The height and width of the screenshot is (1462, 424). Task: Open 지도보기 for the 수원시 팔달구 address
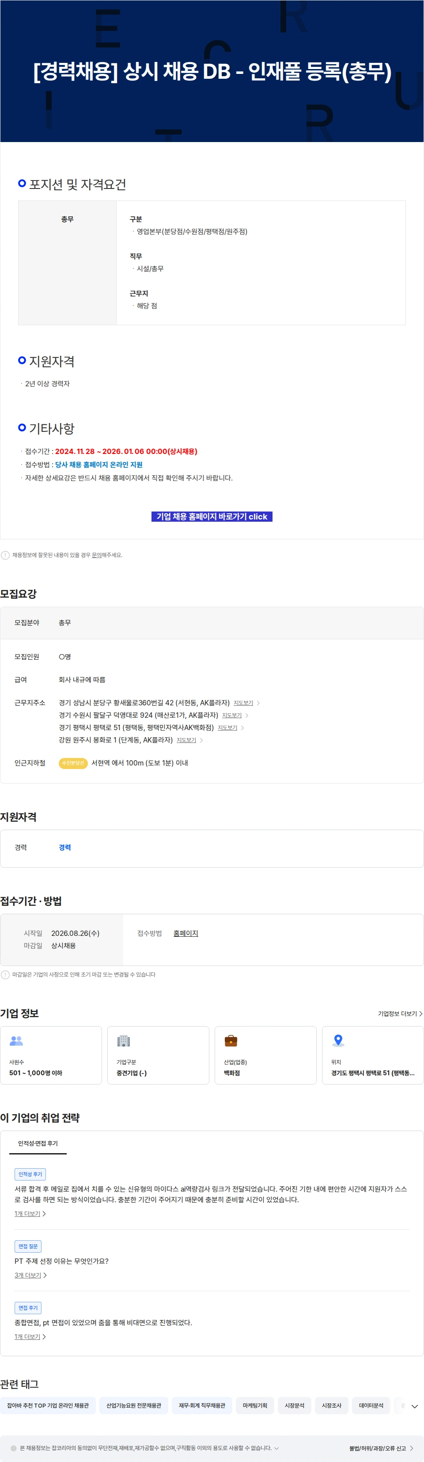pos(232,716)
